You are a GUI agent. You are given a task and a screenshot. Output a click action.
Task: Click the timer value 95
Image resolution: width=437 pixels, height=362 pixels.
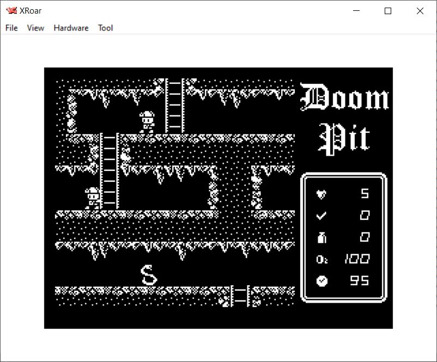click(x=360, y=281)
